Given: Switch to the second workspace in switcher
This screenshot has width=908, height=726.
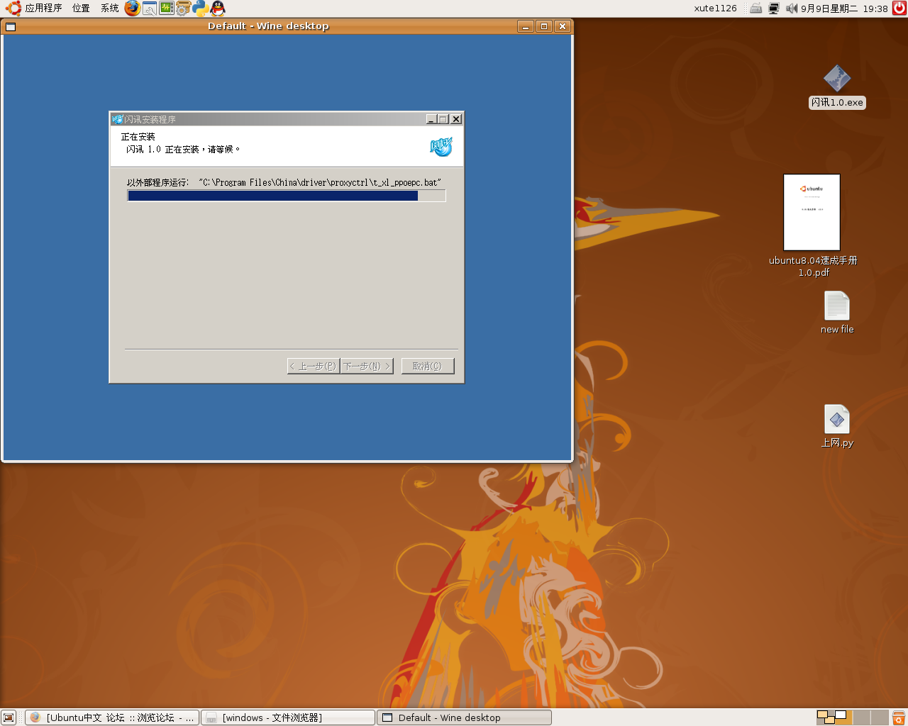Looking at the screenshot, I should coord(843,717).
